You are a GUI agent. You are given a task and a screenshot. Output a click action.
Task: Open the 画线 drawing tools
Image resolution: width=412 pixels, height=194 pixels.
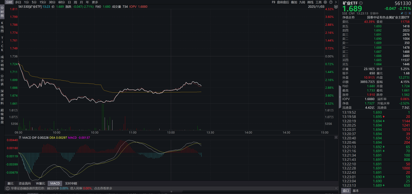pyautogui.click(x=310, y=2)
